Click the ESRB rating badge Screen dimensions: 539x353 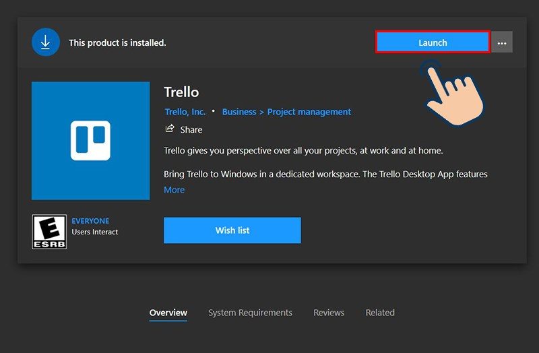(49, 232)
